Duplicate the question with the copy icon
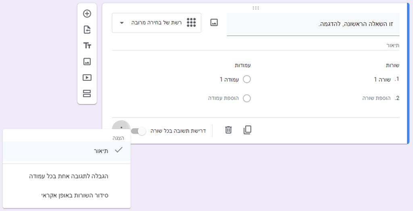The height and width of the screenshot is (211, 413). (x=247, y=130)
